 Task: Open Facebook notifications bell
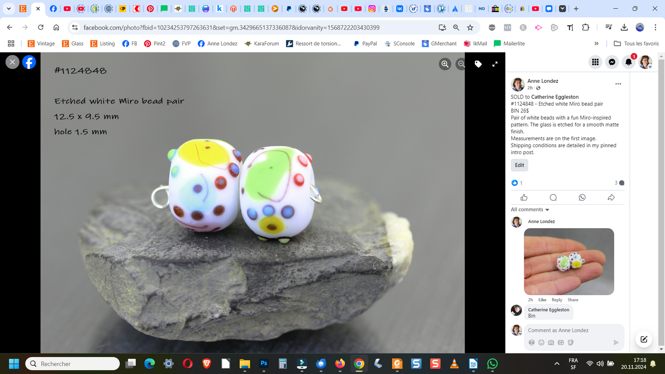629,62
